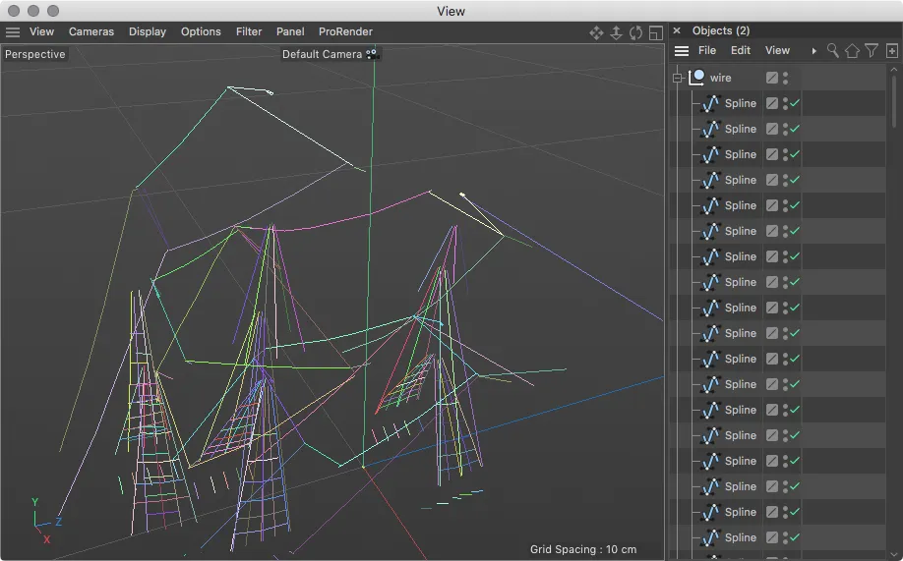Image resolution: width=903 pixels, height=561 pixels.
Task: Open Object Manager search magnifier
Action: 833,50
